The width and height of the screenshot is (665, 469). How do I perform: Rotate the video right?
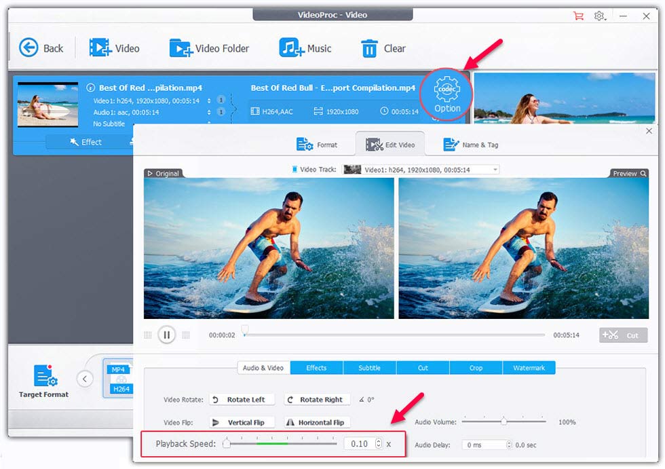(317, 400)
